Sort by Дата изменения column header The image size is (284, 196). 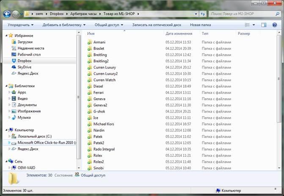tap(182, 34)
